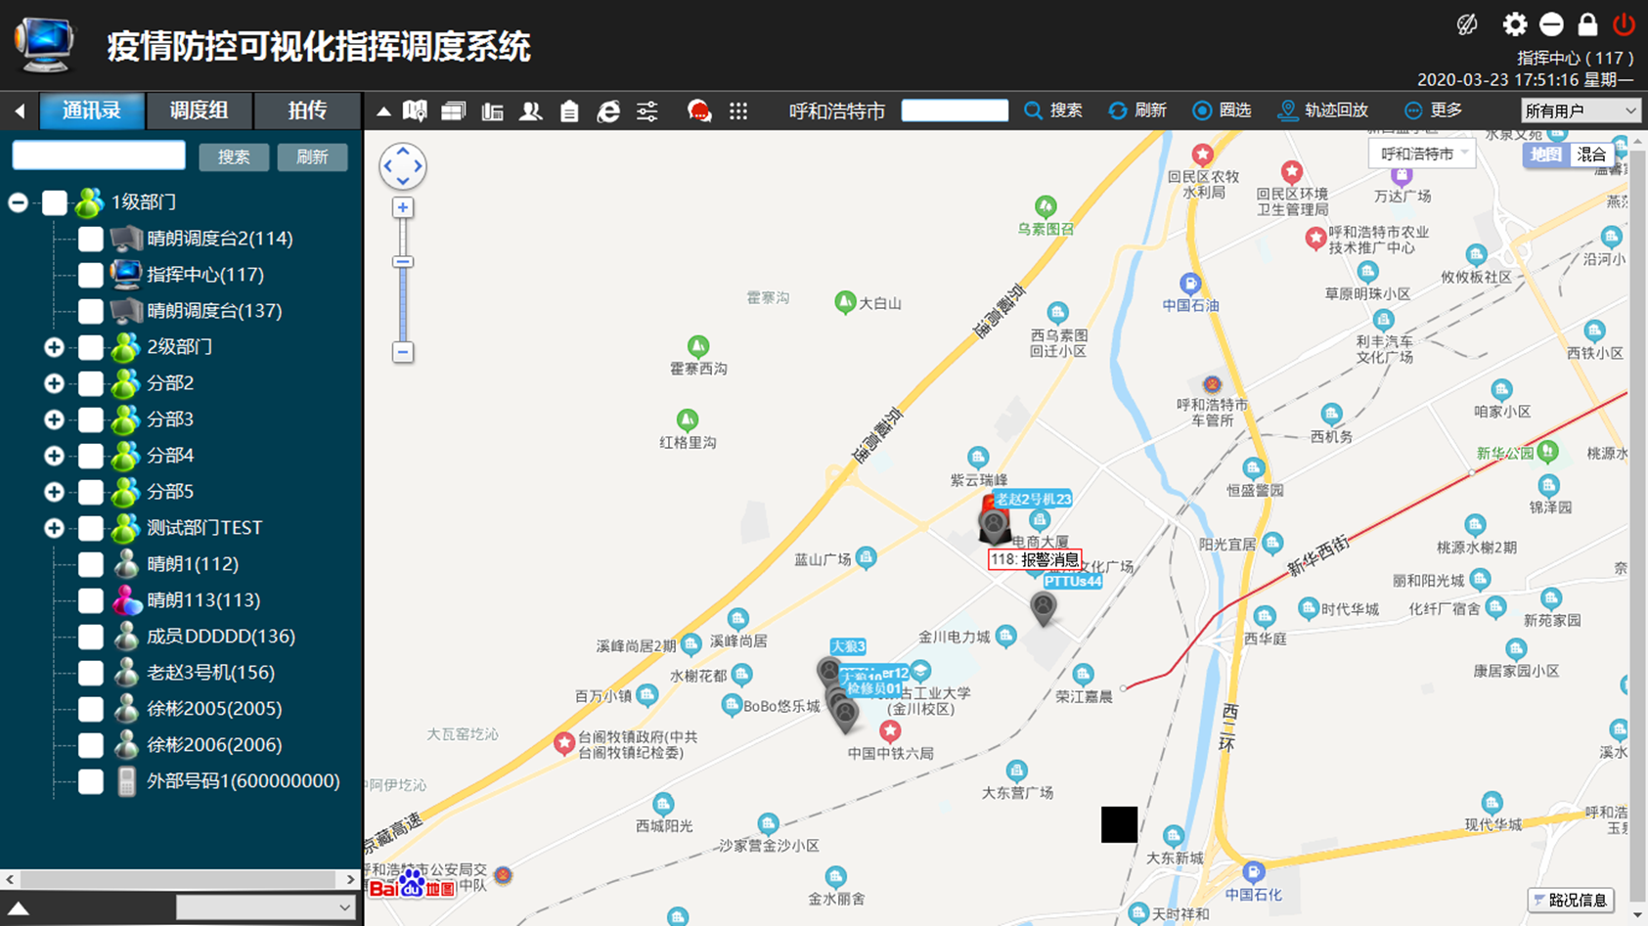Click the 老赵2号机23 alarm marker on map
This screenshot has height=926, width=1648.
click(994, 522)
